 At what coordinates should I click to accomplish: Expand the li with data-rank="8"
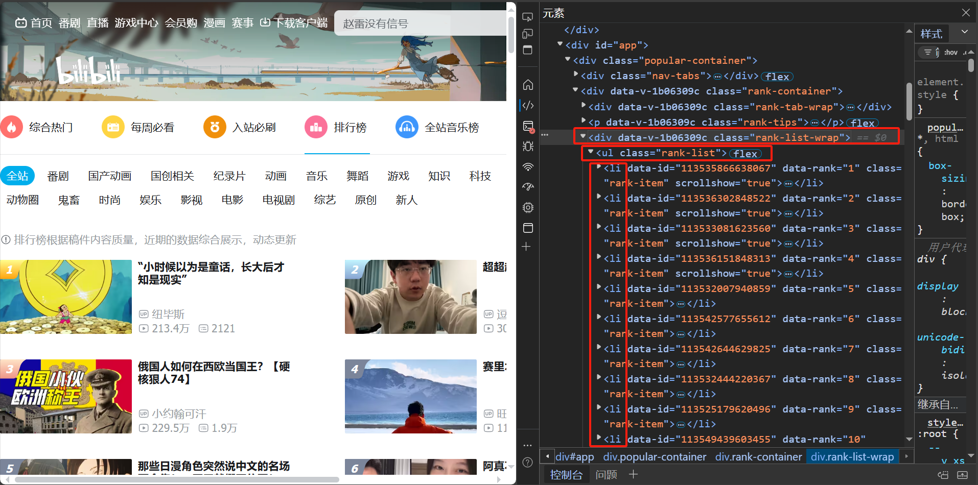[x=599, y=377]
